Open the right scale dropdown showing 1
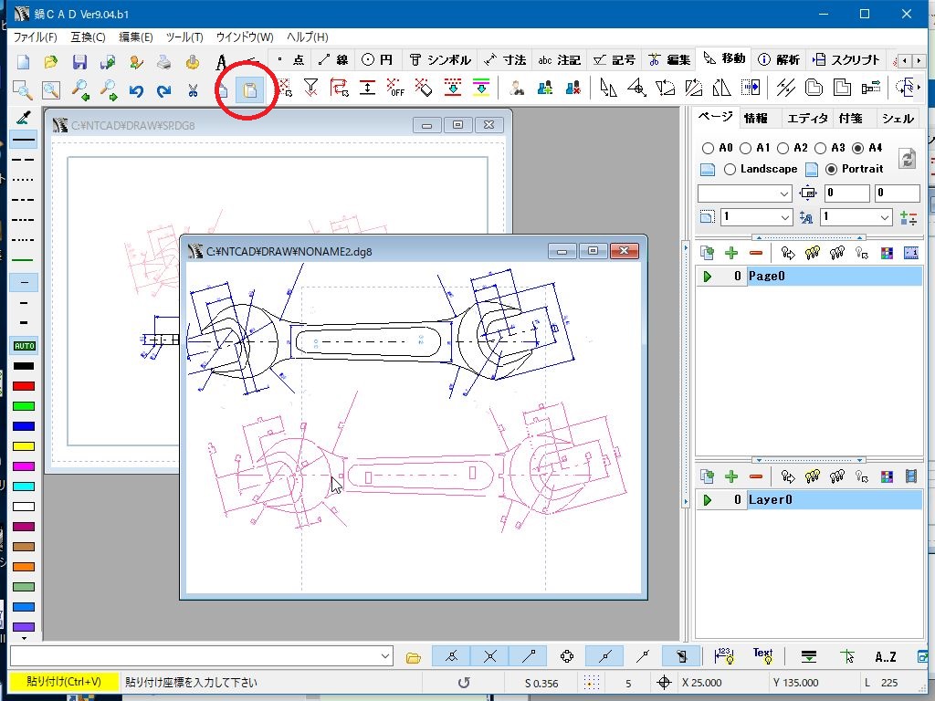 (856, 217)
